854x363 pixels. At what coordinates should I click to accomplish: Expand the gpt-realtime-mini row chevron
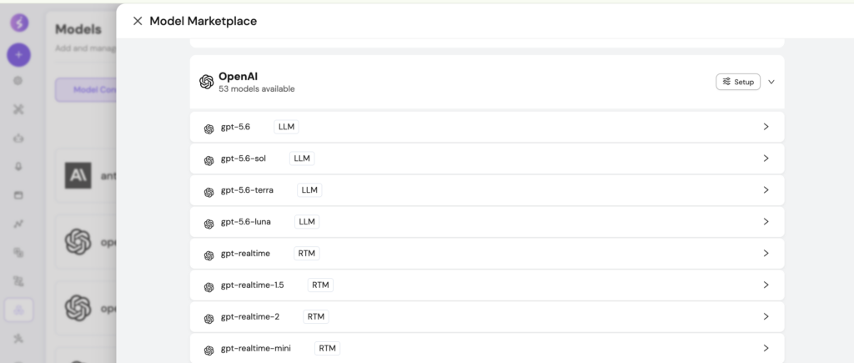point(766,348)
